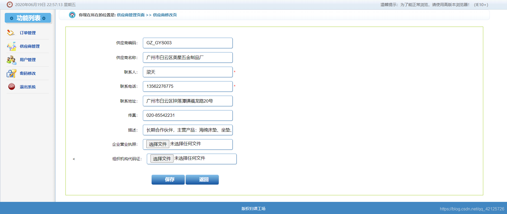
Task: Click the password change (密码修改) lock icon
Action: tap(12, 74)
